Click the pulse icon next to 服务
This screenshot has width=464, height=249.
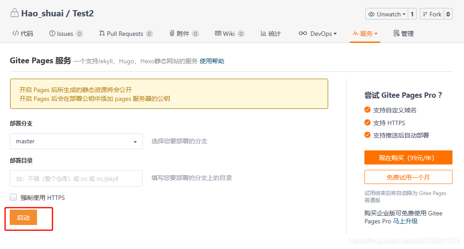click(356, 34)
